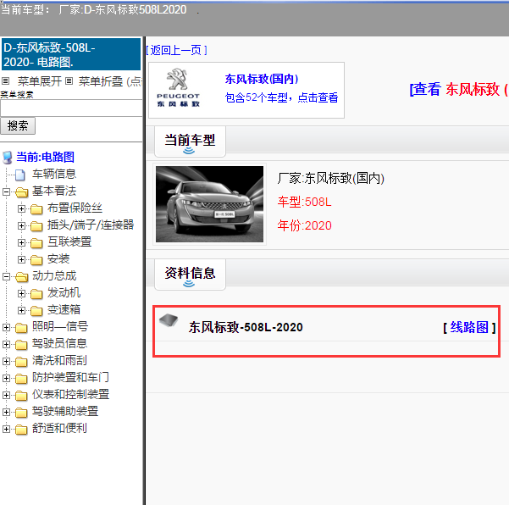This screenshot has height=505, width=509.
Task: Open the 当前车型 section tab
Action: click(190, 142)
